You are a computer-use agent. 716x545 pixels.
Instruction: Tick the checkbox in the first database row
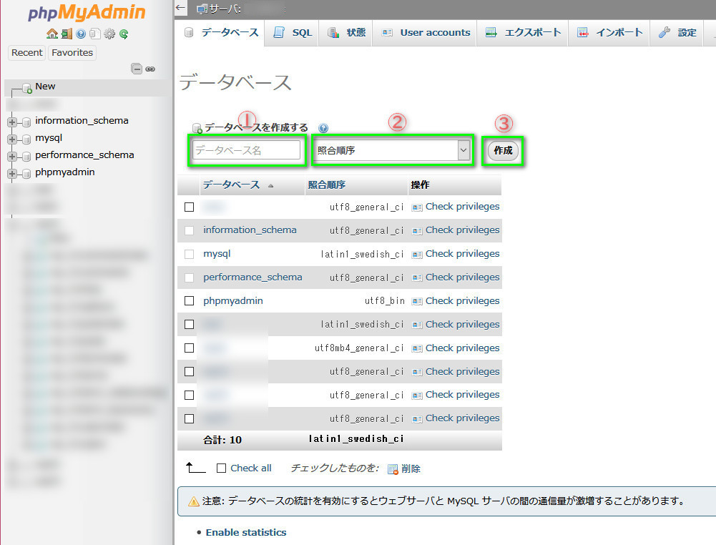(190, 207)
